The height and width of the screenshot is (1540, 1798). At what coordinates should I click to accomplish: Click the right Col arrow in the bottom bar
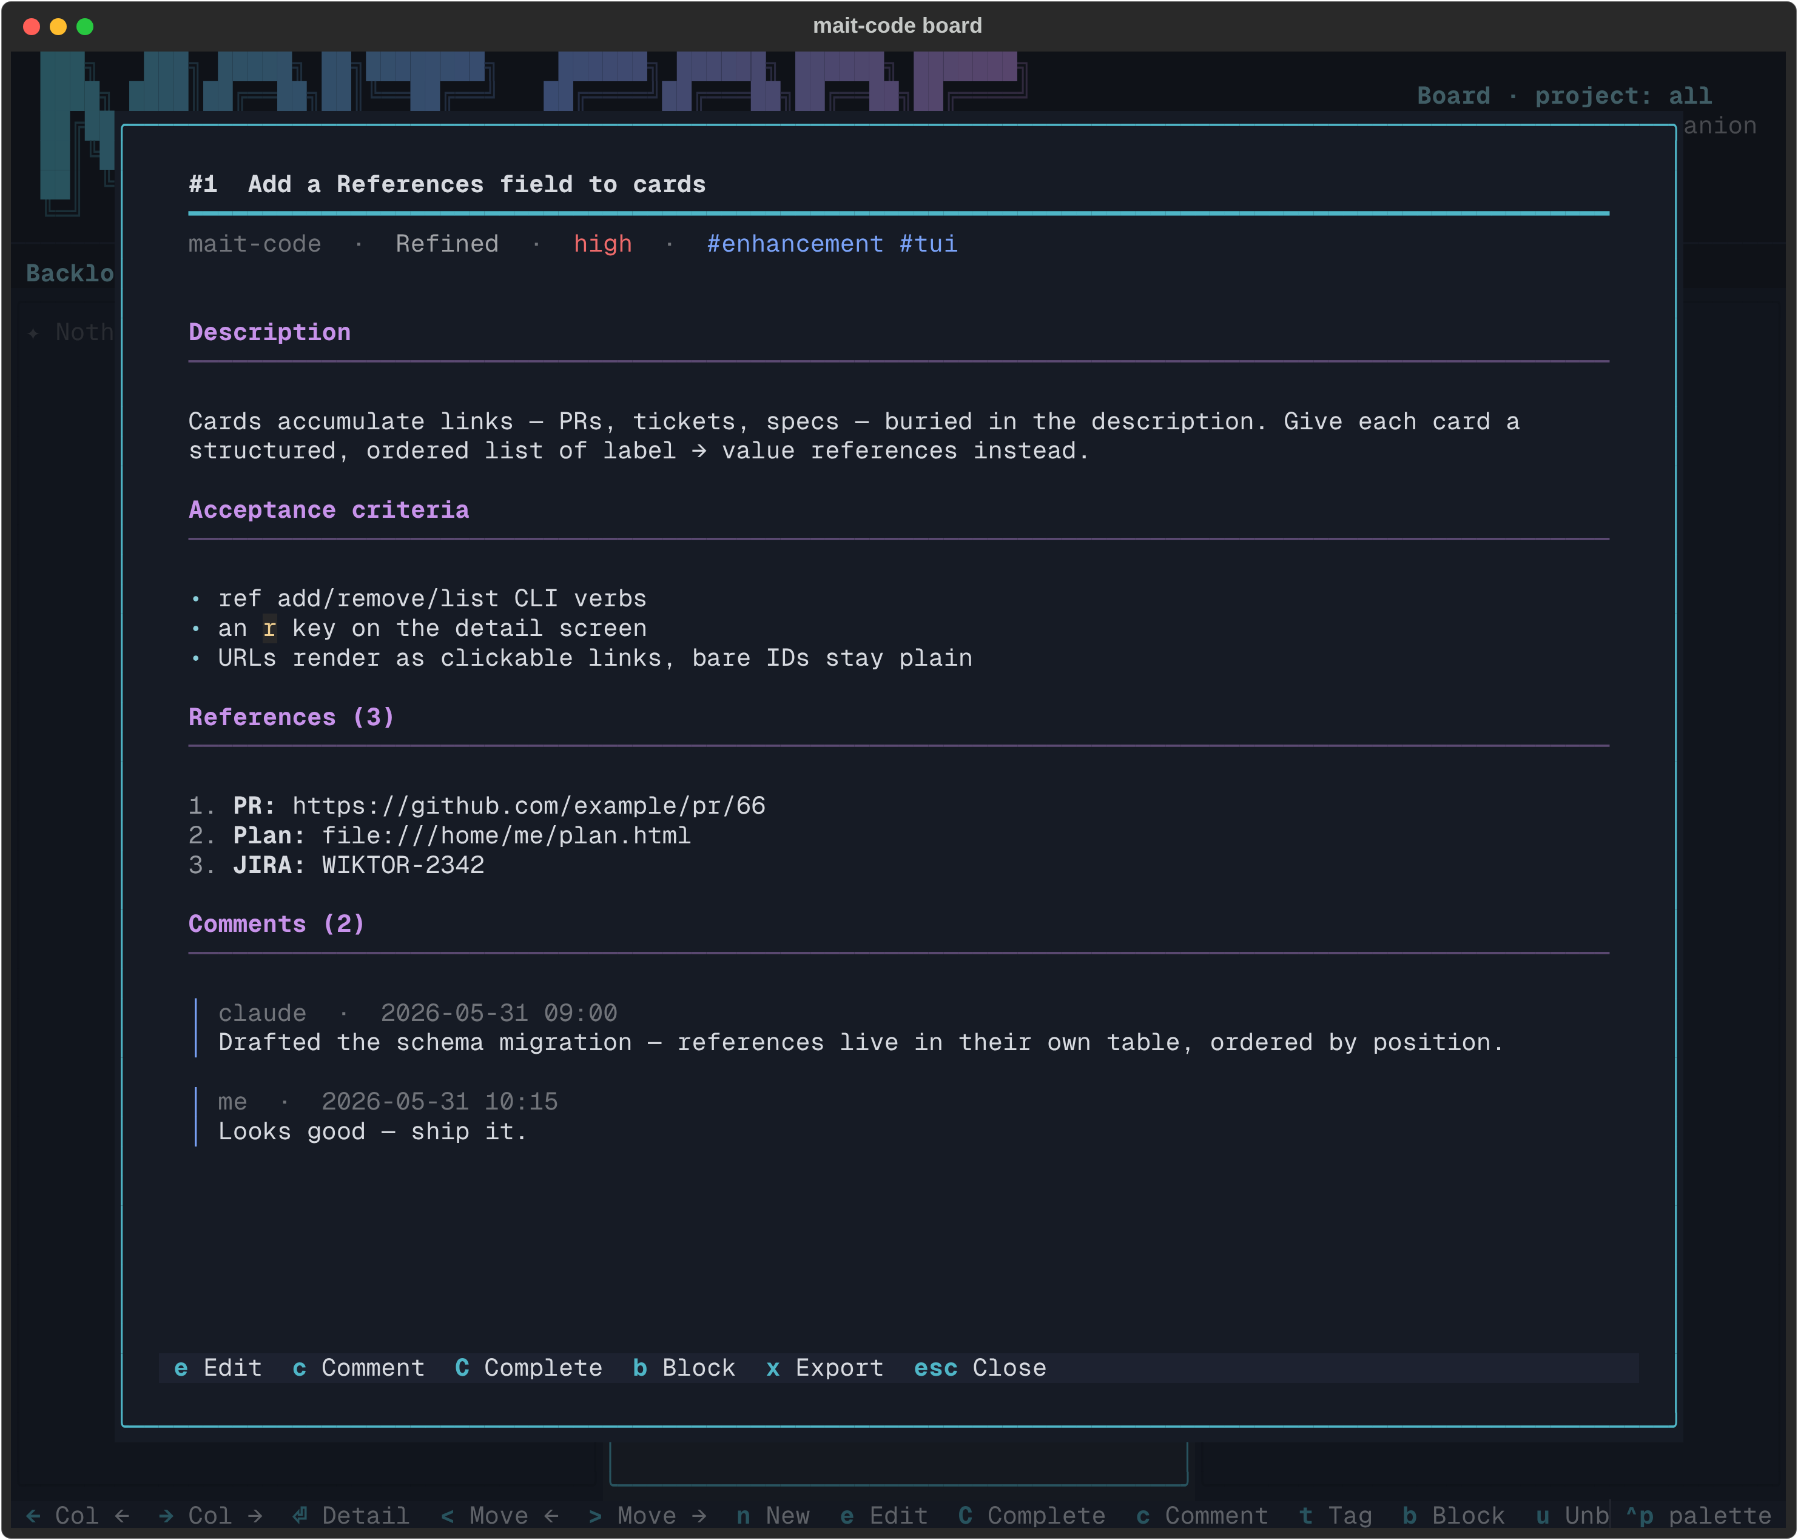click(x=210, y=1515)
